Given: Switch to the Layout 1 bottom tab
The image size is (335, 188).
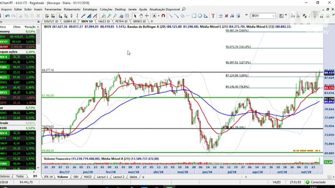Looking at the screenshot, I should click(x=103, y=177).
